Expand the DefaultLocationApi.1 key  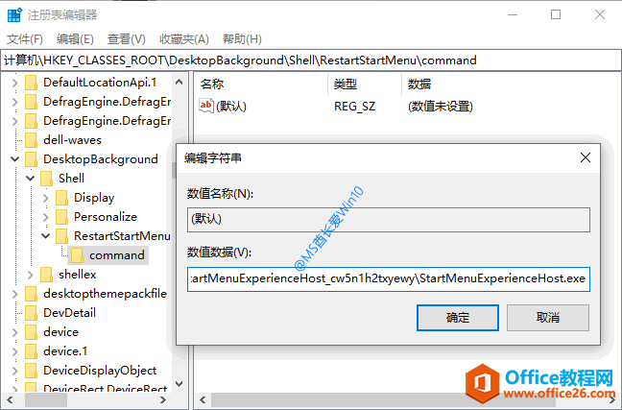tap(14, 83)
